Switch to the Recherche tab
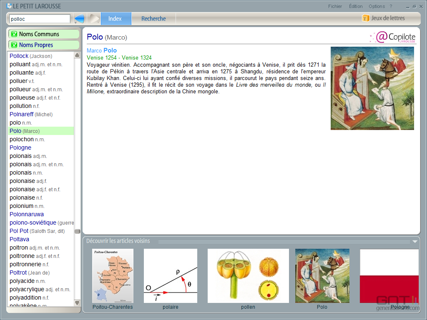 (153, 19)
